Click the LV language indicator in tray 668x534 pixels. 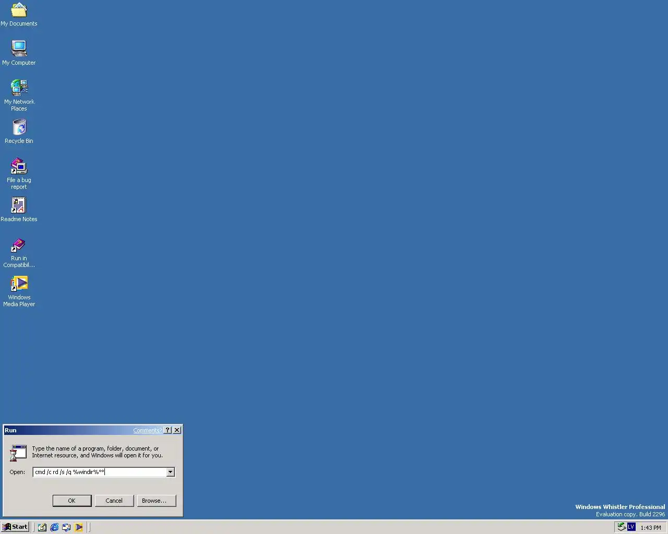pyautogui.click(x=631, y=527)
